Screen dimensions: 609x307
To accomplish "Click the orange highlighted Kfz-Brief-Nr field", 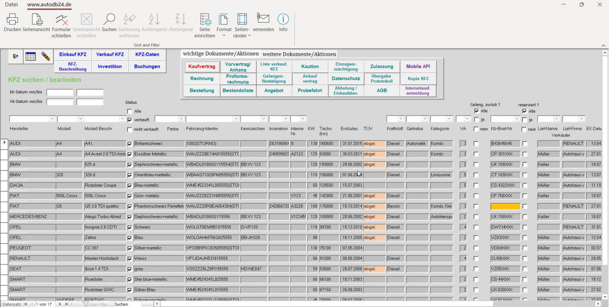I will coord(505,206).
